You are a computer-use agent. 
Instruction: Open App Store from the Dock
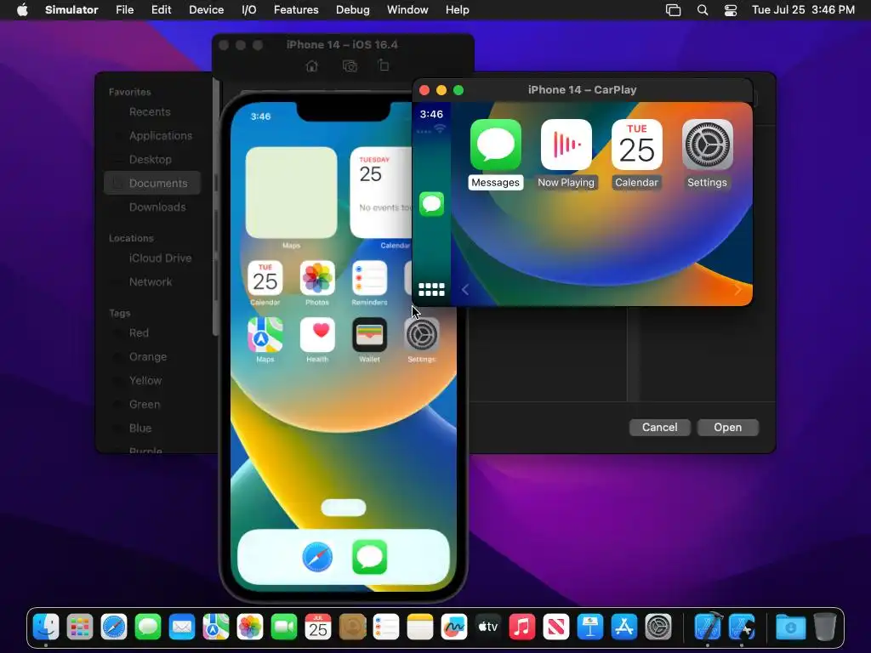[x=624, y=627]
